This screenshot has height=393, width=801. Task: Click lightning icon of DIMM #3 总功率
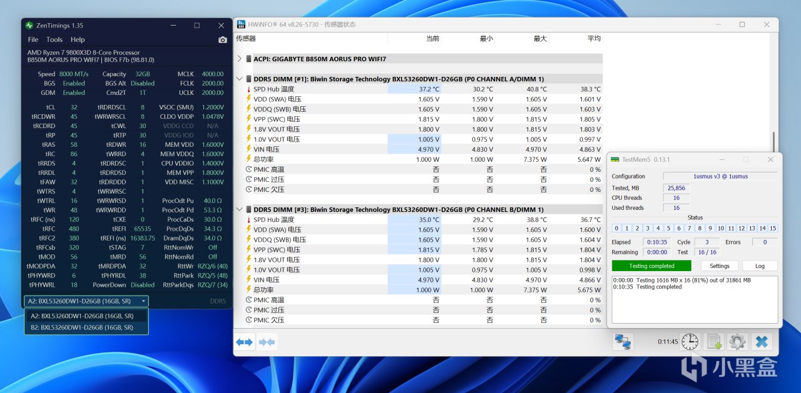(x=248, y=290)
